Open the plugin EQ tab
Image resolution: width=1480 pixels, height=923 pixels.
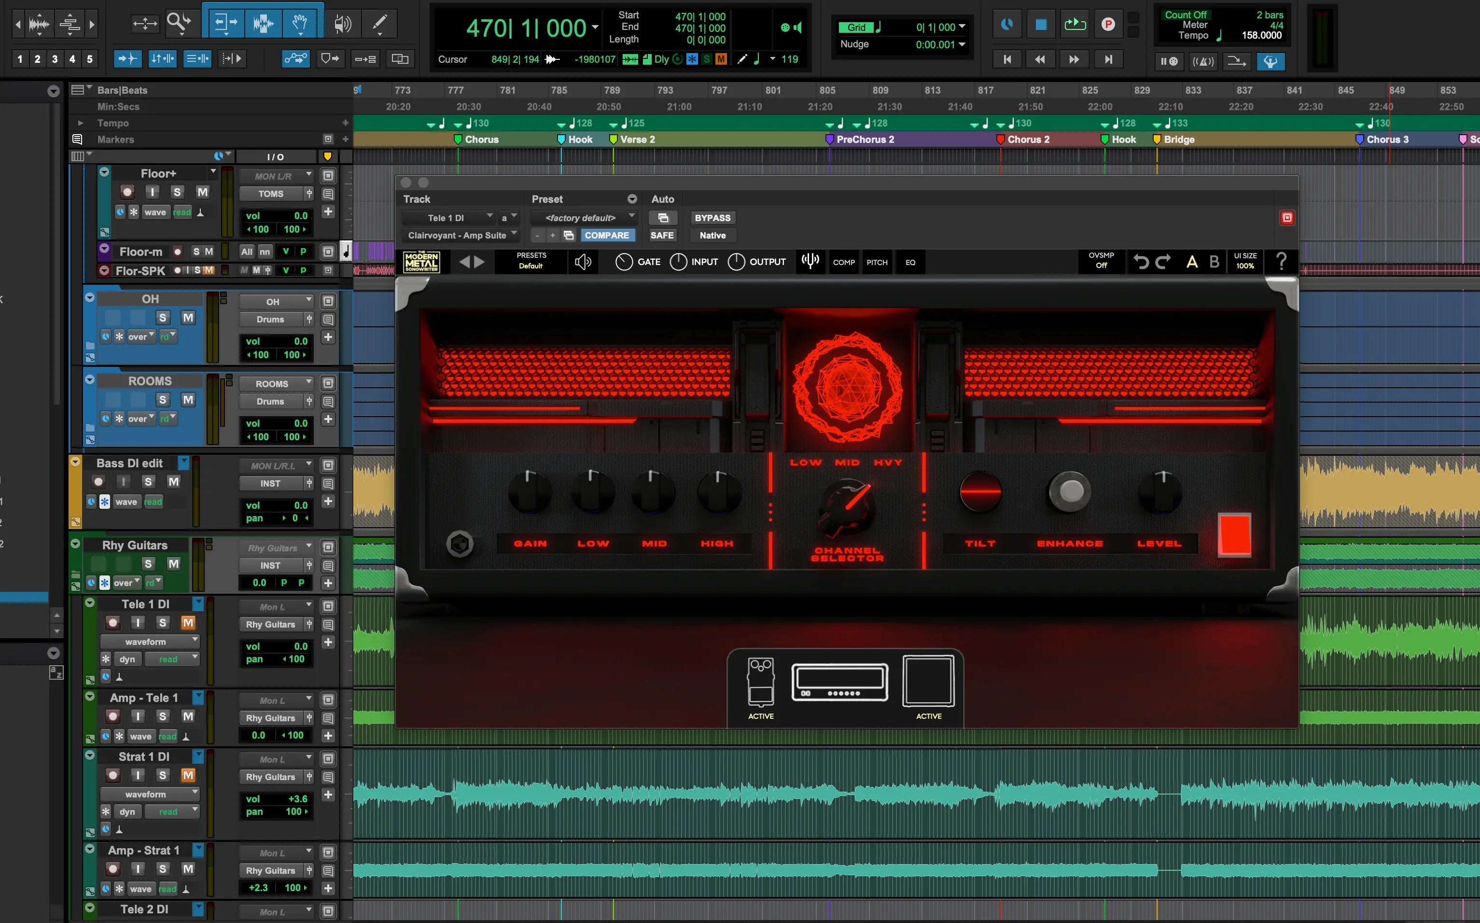tap(910, 262)
